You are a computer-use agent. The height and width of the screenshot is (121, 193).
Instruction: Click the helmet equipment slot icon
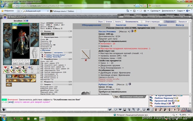click(x=7, y=27)
